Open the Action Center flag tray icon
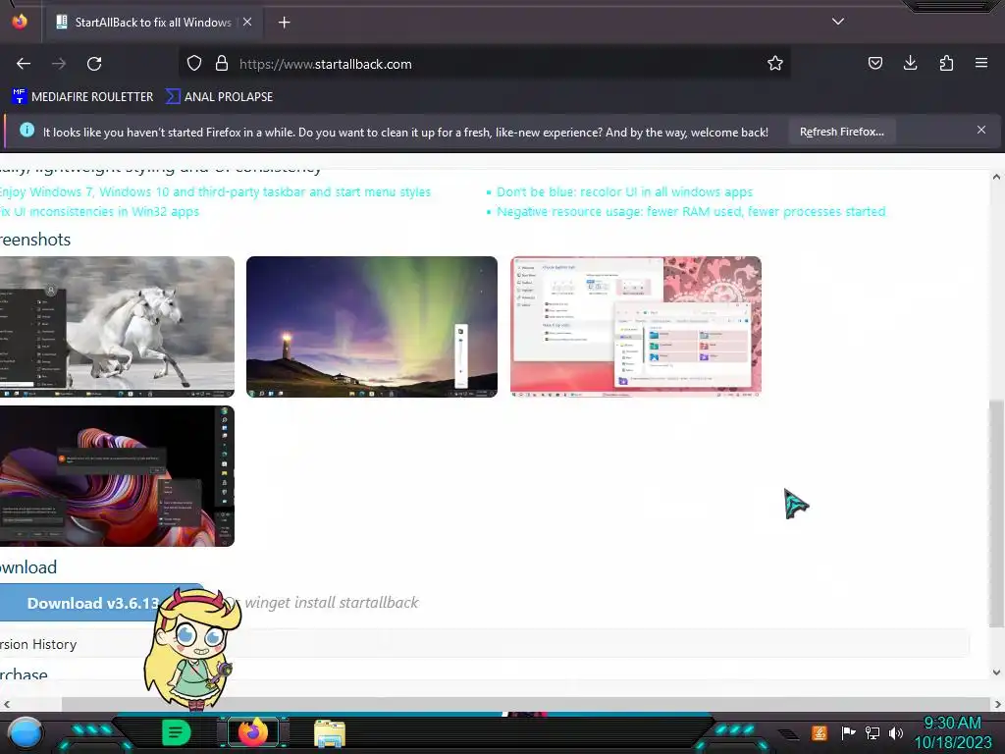The height and width of the screenshot is (754, 1005). click(848, 732)
